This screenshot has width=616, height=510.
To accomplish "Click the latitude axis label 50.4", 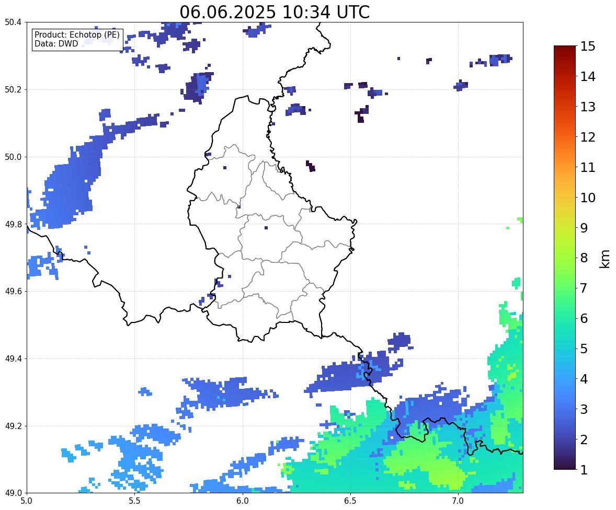I will pos(13,22).
